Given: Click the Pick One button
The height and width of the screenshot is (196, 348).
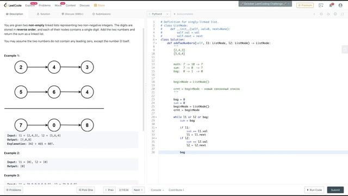Looking at the screenshot, I should (x=86, y=190).
